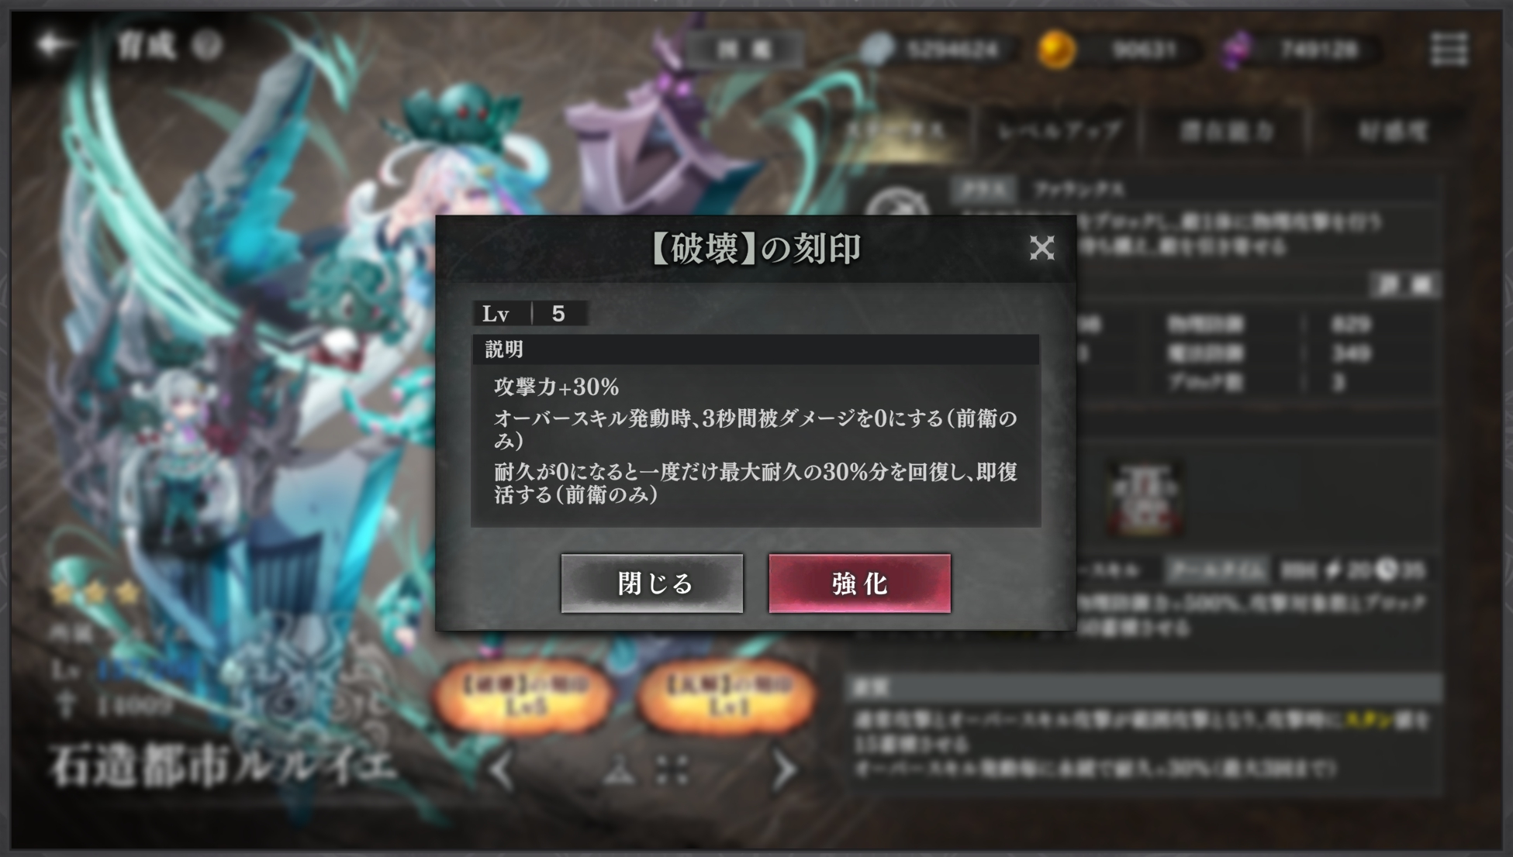Click the red 強化 button
Screen dimensions: 1513x857
[859, 583]
